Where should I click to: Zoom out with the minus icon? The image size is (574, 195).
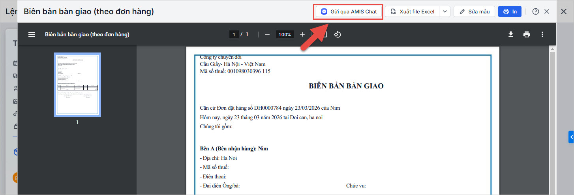click(267, 34)
